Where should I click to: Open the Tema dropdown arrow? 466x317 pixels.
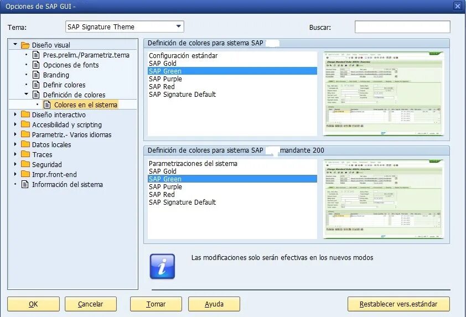click(x=179, y=27)
